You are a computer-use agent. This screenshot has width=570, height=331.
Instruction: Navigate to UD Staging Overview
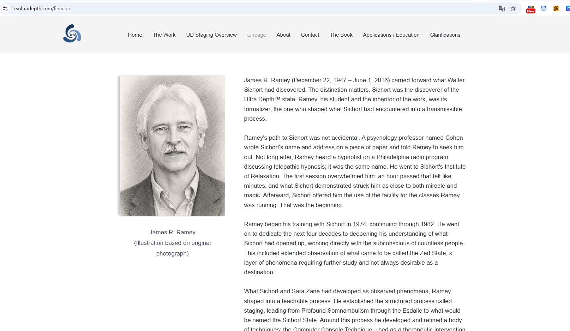click(x=211, y=35)
